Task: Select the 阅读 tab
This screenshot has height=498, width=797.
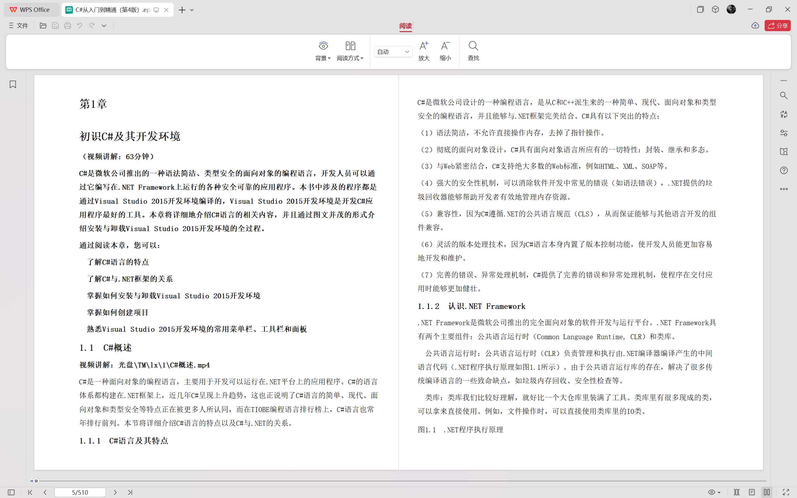Action: [x=406, y=26]
